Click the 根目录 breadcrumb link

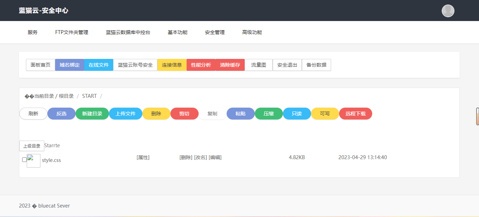point(66,96)
